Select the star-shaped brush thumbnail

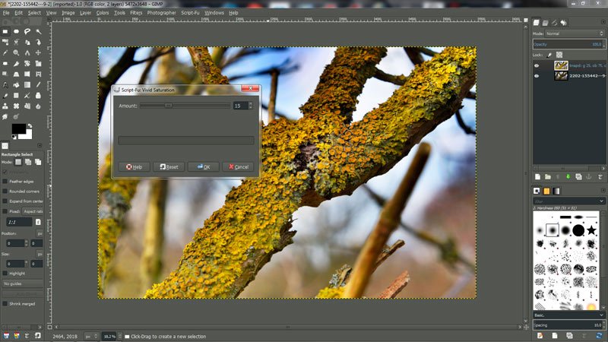(x=591, y=230)
